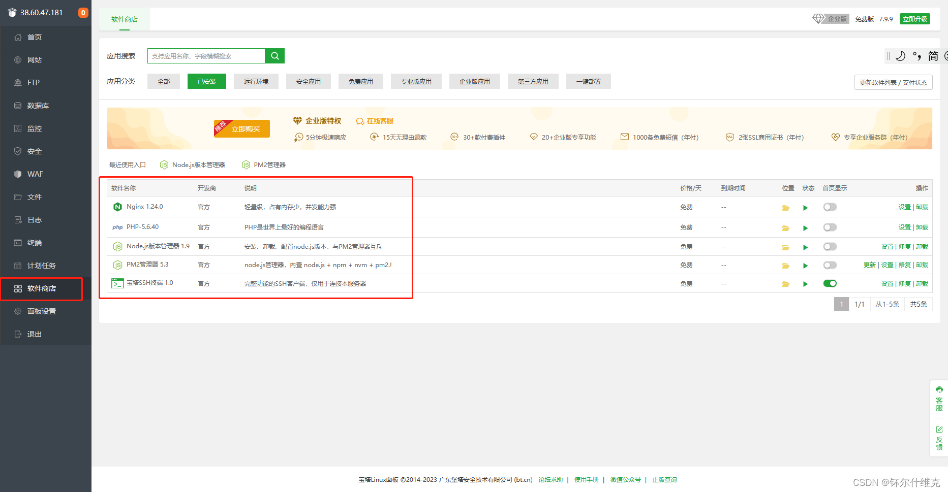Click 修复 for 宝塔SSH终端 1.0
The image size is (948, 492).
(905, 284)
